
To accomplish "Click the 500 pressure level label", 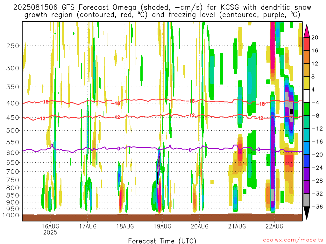I will coord(13,131).
